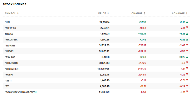
Task: Open the SHENZHEN index link
Action: coord(12,69)
